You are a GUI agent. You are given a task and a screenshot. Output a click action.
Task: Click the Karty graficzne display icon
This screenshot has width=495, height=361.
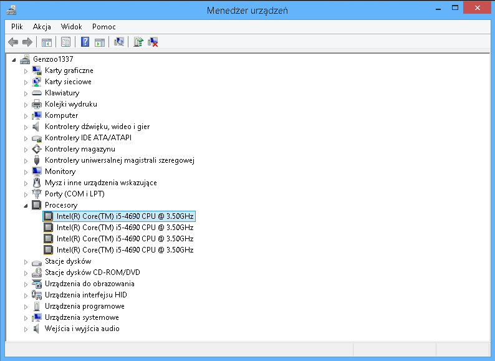(37, 70)
